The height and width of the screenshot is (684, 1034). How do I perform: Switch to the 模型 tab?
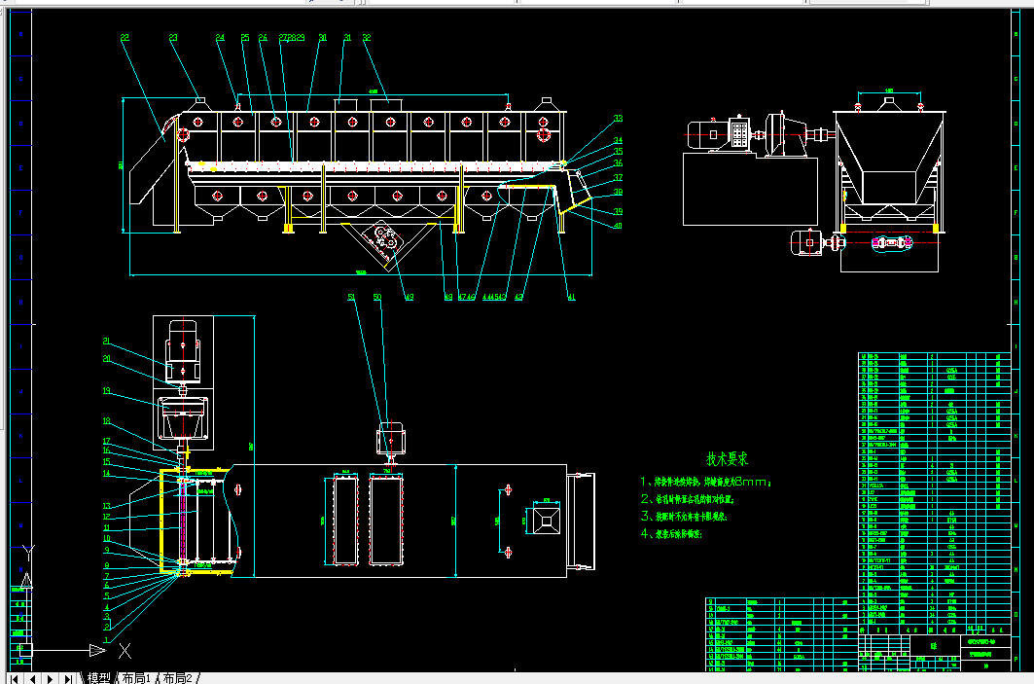pos(99,678)
